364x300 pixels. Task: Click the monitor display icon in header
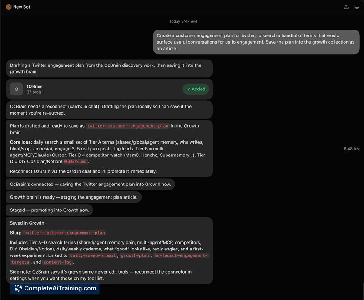coord(357,7)
